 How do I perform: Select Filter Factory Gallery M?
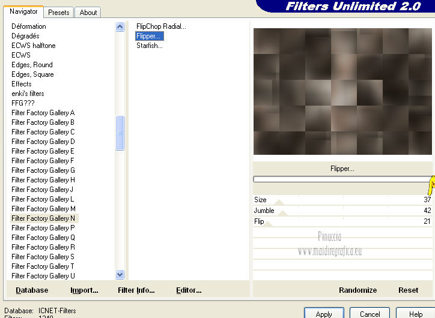pos(43,209)
